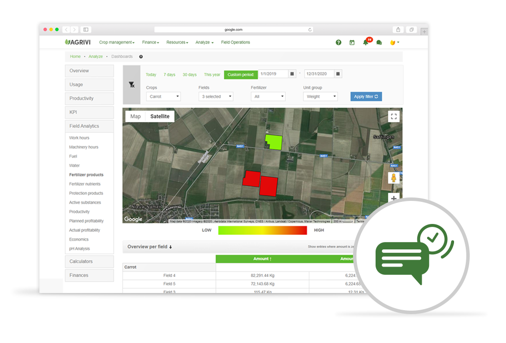The height and width of the screenshot is (343, 506).
Task: Open Machinery hours analytics
Action: pos(83,147)
